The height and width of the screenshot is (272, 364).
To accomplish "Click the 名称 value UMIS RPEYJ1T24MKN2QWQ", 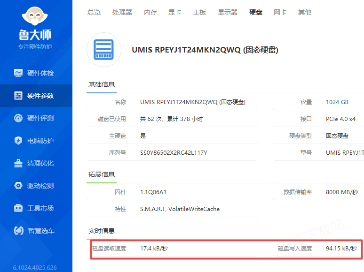I will pyautogui.click(x=193, y=102).
